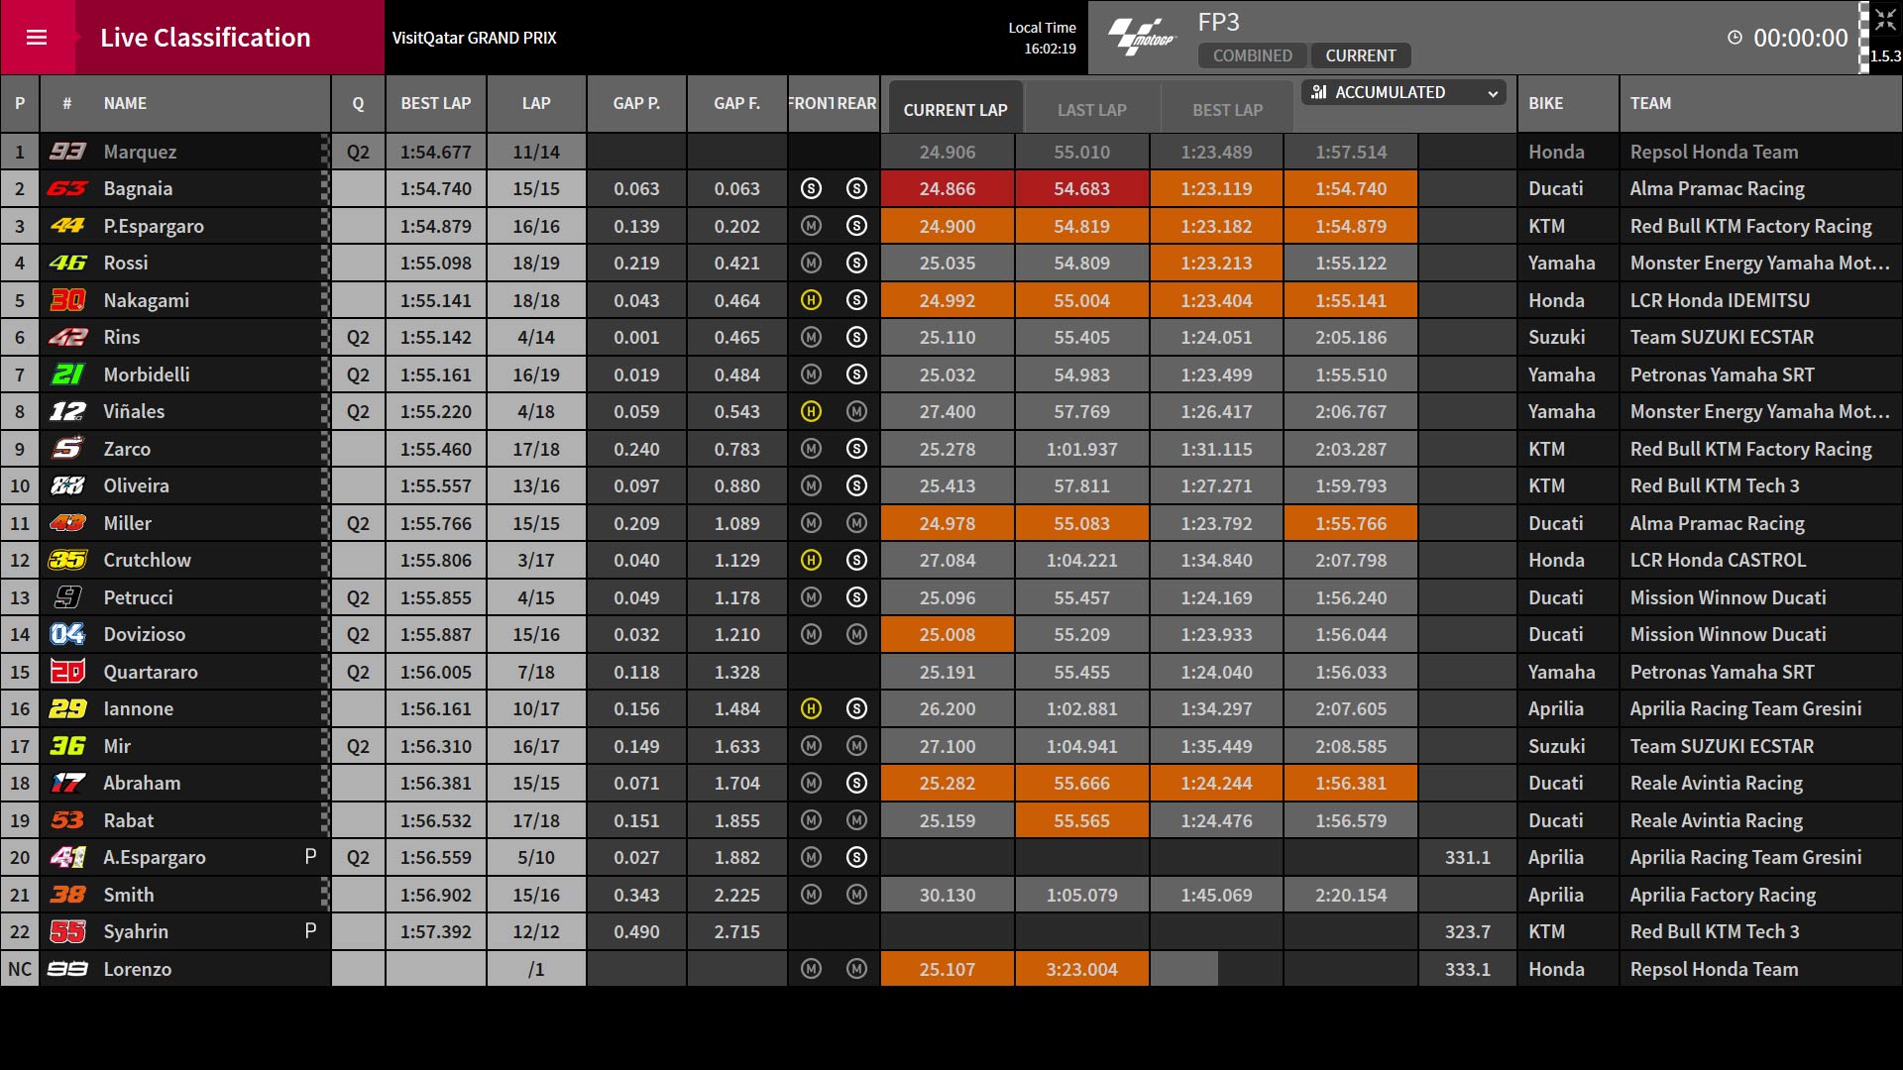This screenshot has width=1903, height=1070.
Task: Click Abraham's best lap 1:56.381
Action: click(436, 783)
